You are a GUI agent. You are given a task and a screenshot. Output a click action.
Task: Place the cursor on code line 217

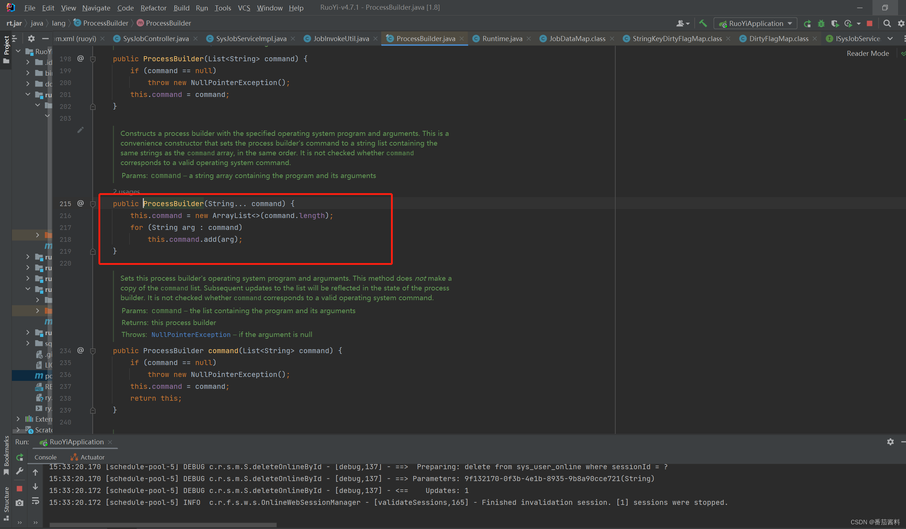click(186, 227)
